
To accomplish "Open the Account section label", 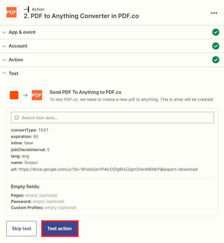I will pos(18,46).
